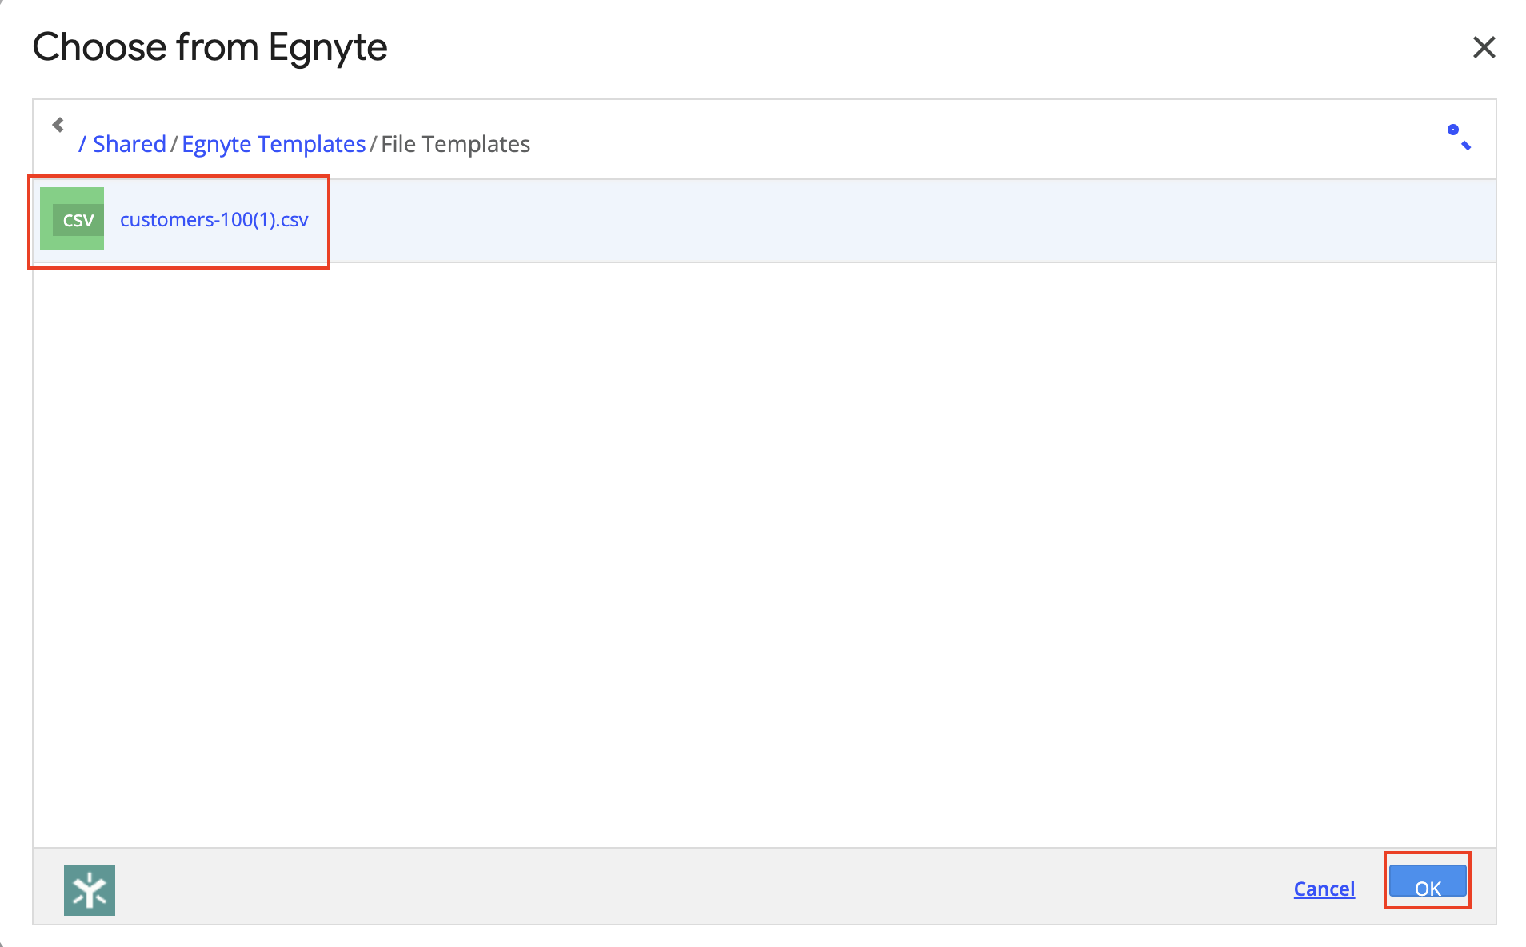
Task: Click the white CSV label badge
Action: pos(78,220)
